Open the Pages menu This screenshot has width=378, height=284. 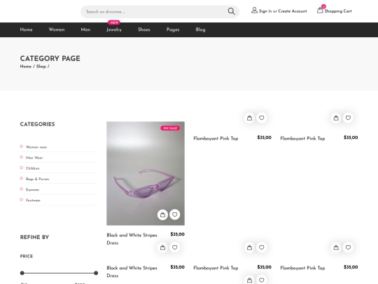click(x=173, y=29)
